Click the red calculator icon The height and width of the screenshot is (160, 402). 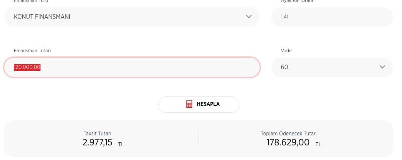pos(189,104)
